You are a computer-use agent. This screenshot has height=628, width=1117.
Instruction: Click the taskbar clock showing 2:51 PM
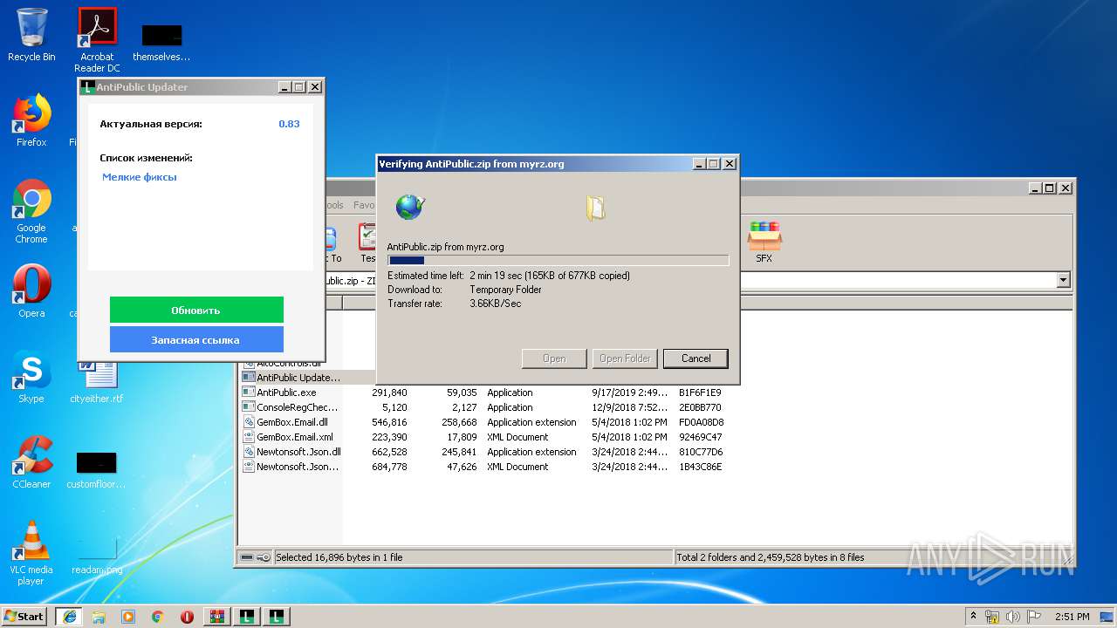pos(1072,617)
